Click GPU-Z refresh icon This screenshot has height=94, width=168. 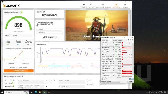coord(130,40)
